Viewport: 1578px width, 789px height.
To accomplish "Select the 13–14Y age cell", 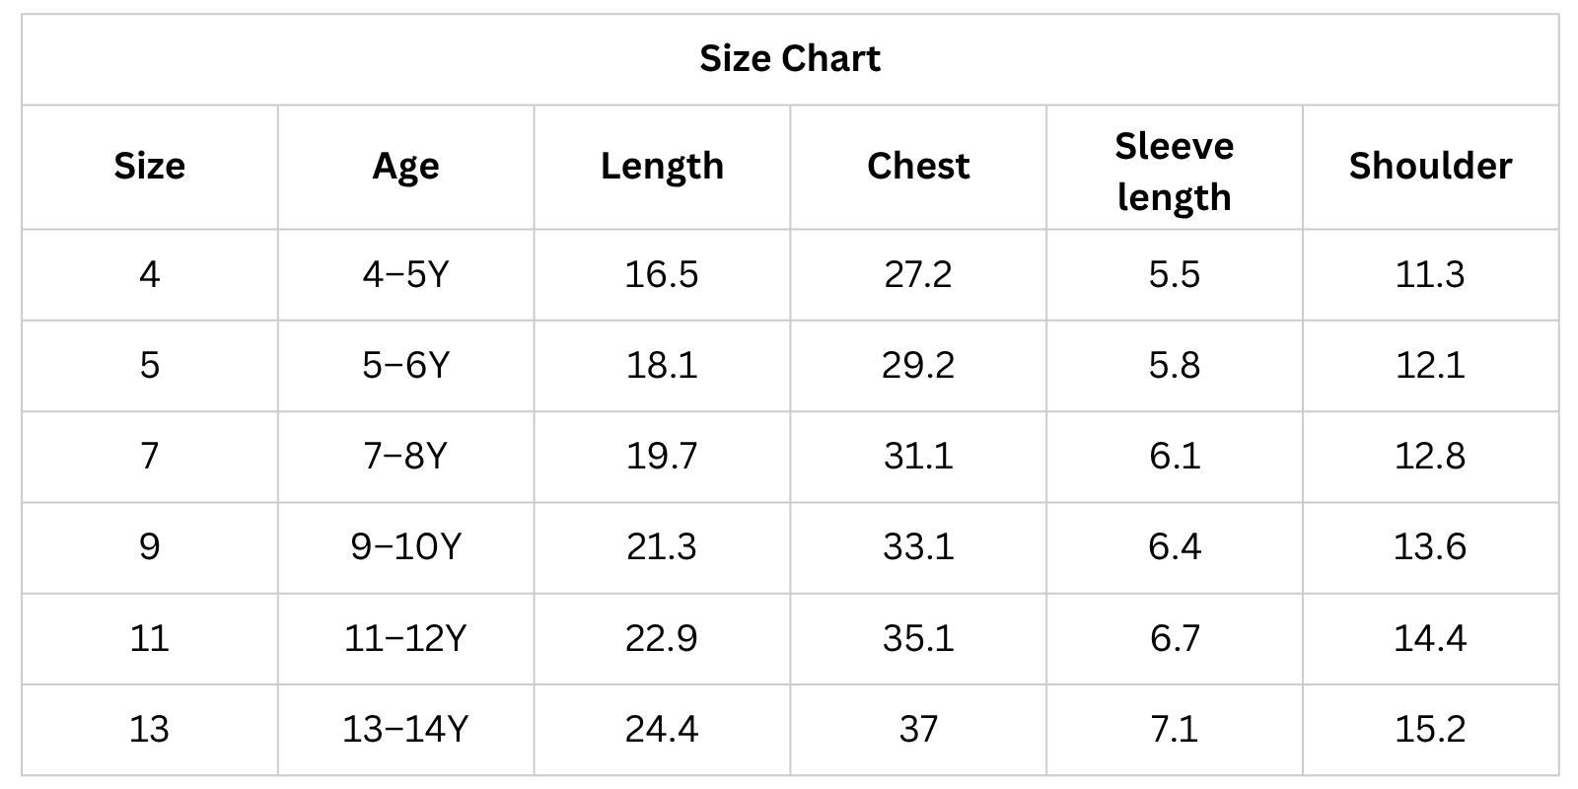I will [x=405, y=729].
